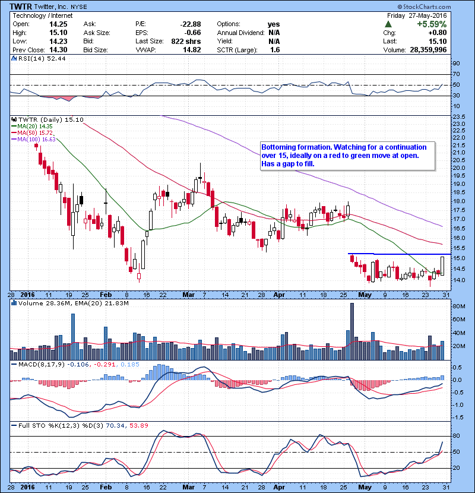Click the Mar label on the price chart date axis

point(189,295)
